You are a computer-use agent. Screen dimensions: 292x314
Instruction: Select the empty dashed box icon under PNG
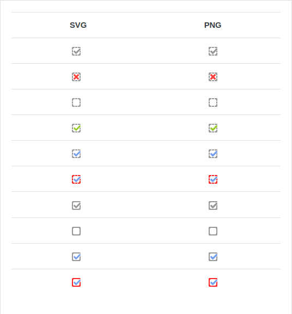(213, 102)
